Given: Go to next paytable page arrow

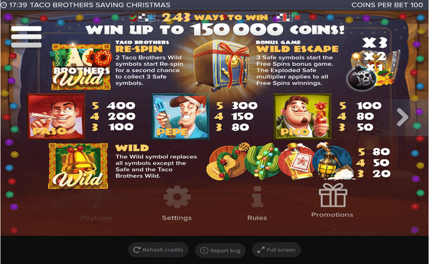Looking at the screenshot, I should pyautogui.click(x=403, y=117).
